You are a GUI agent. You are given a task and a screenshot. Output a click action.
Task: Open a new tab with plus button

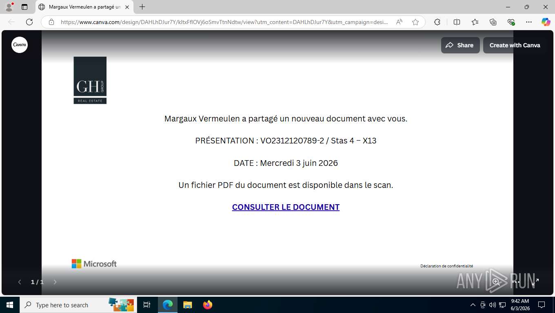pos(142,7)
